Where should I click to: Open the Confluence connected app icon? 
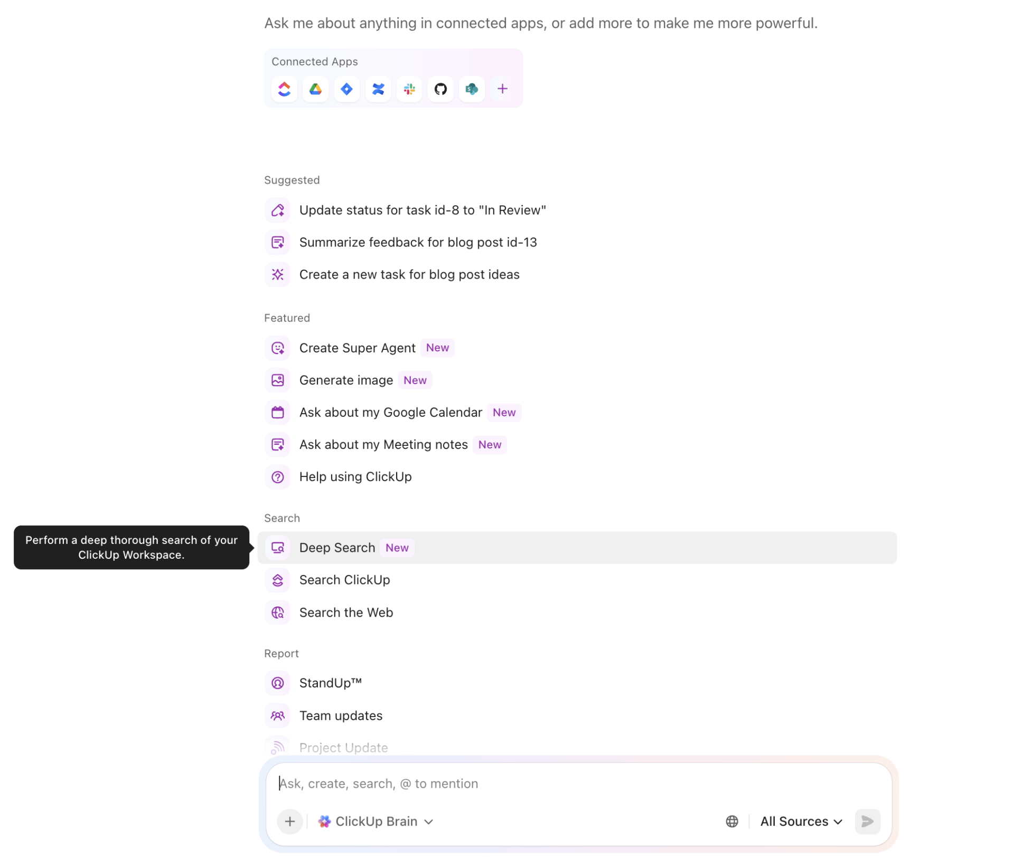pyautogui.click(x=378, y=89)
